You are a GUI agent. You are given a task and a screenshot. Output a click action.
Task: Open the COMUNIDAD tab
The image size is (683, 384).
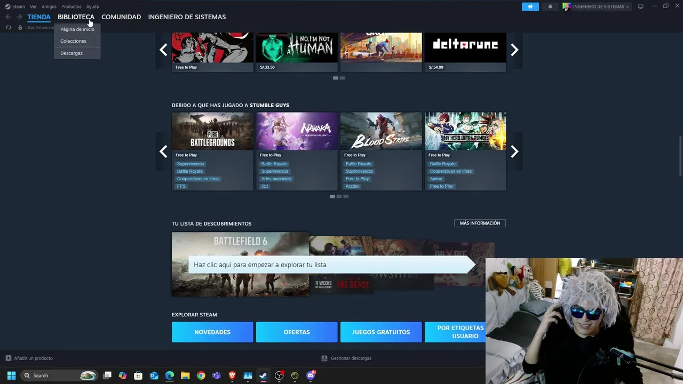point(121,17)
